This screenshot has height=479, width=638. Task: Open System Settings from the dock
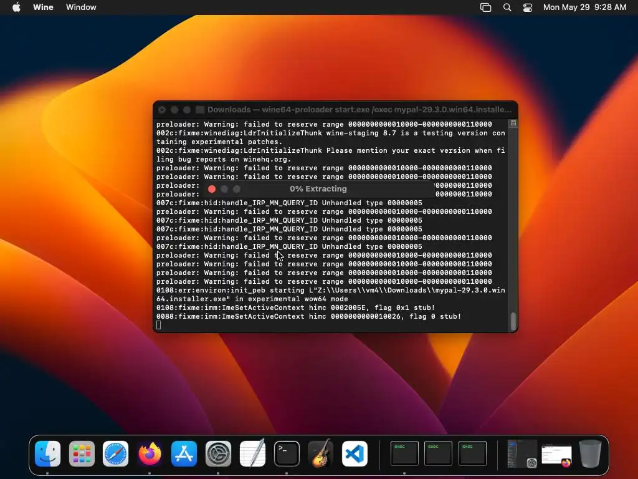coord(218,453)
